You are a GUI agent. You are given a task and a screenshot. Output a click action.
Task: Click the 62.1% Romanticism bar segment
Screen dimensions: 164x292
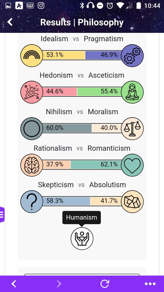click(96, 165)
